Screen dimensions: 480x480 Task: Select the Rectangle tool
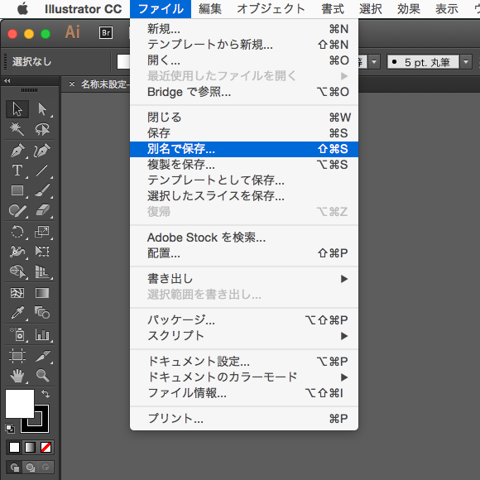(x=17, y=190)
